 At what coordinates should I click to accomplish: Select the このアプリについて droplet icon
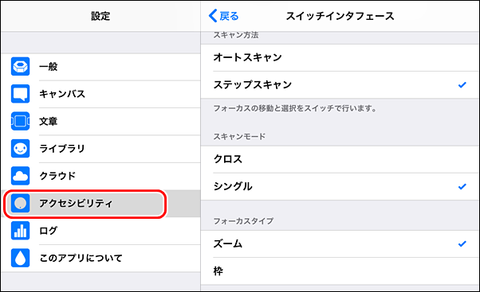click(20, 258)
